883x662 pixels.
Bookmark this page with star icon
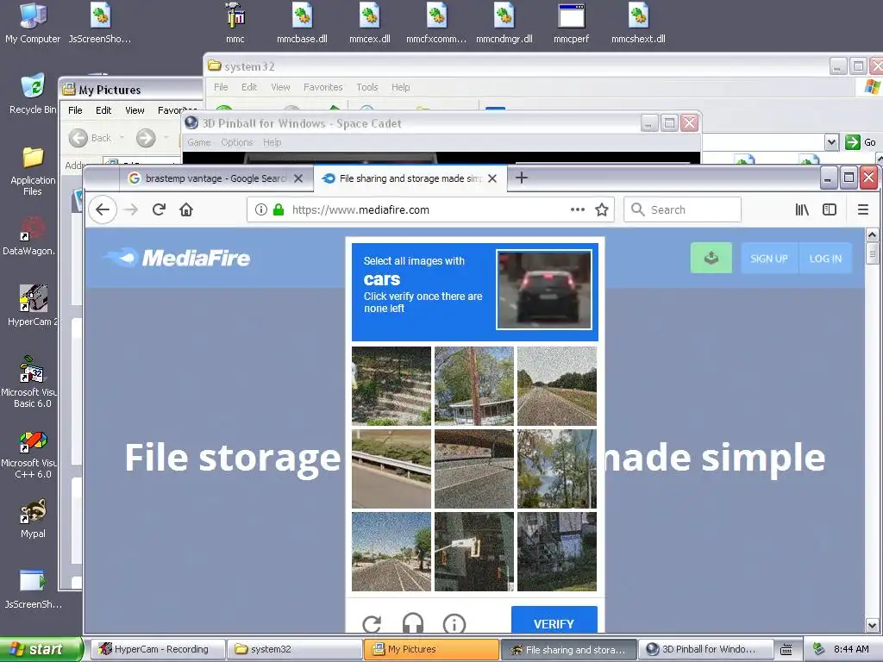(x=601, y=210)
